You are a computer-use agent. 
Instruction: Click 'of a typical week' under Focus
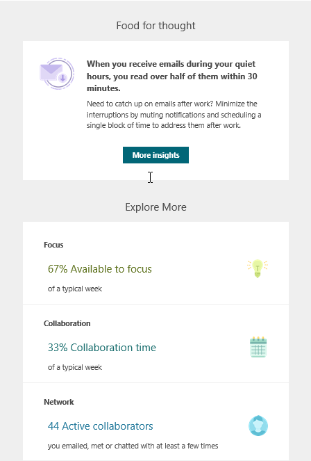coord(75,289)
